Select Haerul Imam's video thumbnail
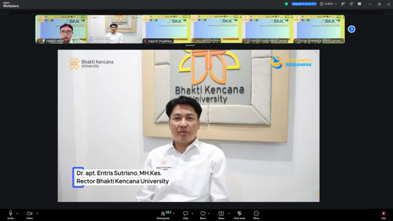This screenshot has width=393, height=221. tap(61, 29)
